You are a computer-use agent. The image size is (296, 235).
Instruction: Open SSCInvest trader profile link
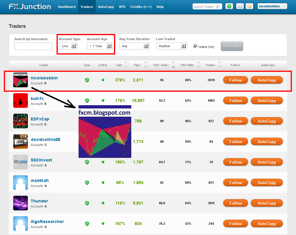(41, 160)
